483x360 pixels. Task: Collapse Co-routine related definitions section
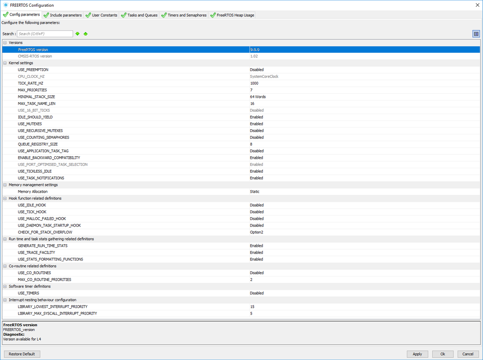point(5,266)
